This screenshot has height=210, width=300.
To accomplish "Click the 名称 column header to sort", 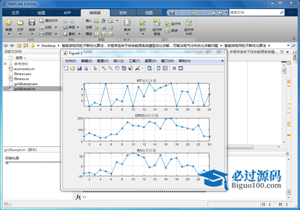I will click(x=19, y=58).
